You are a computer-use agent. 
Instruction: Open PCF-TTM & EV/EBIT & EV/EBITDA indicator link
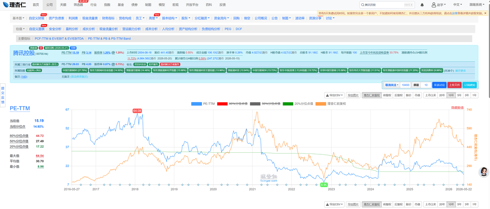(59, 38)
